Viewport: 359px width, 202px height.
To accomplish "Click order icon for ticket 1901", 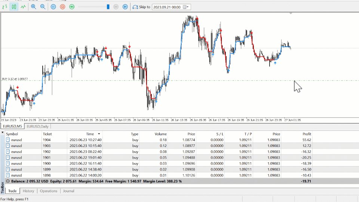I will click(8, 157).
